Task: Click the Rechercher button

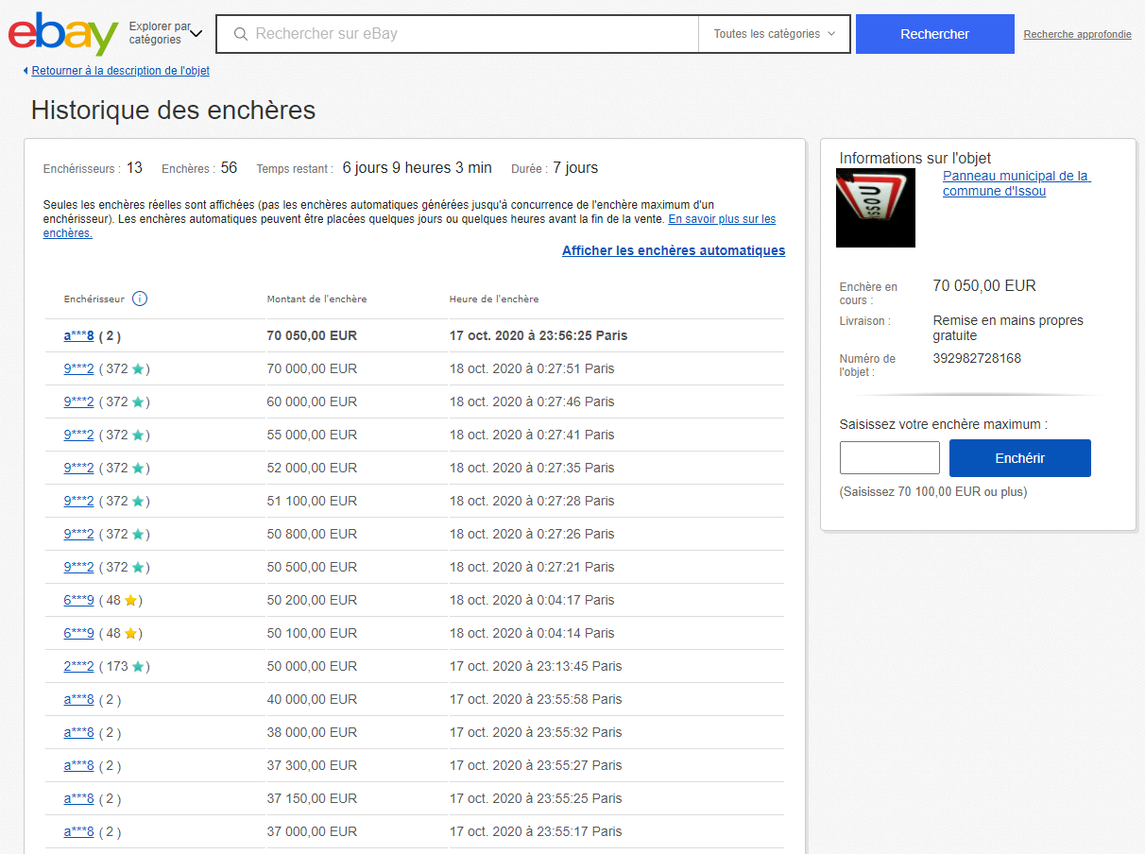Action: (x=934, y=34)
